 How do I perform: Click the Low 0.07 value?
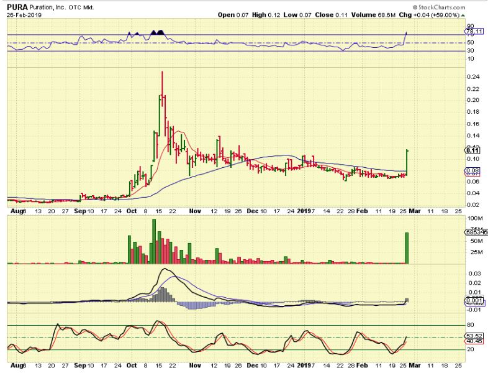pyautogui.click(x=297, y=15)
